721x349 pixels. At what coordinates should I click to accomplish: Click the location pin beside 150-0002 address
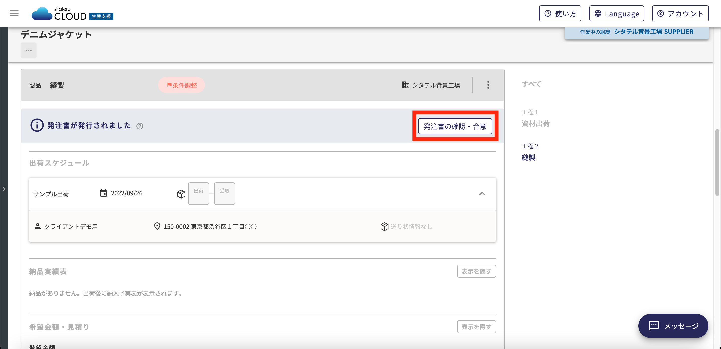click(x=157, y=226)
